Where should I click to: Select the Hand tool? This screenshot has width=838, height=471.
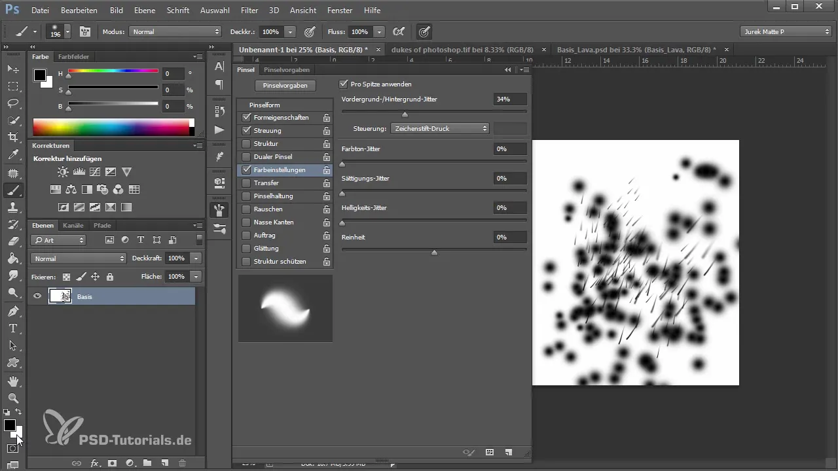point(12,381)
